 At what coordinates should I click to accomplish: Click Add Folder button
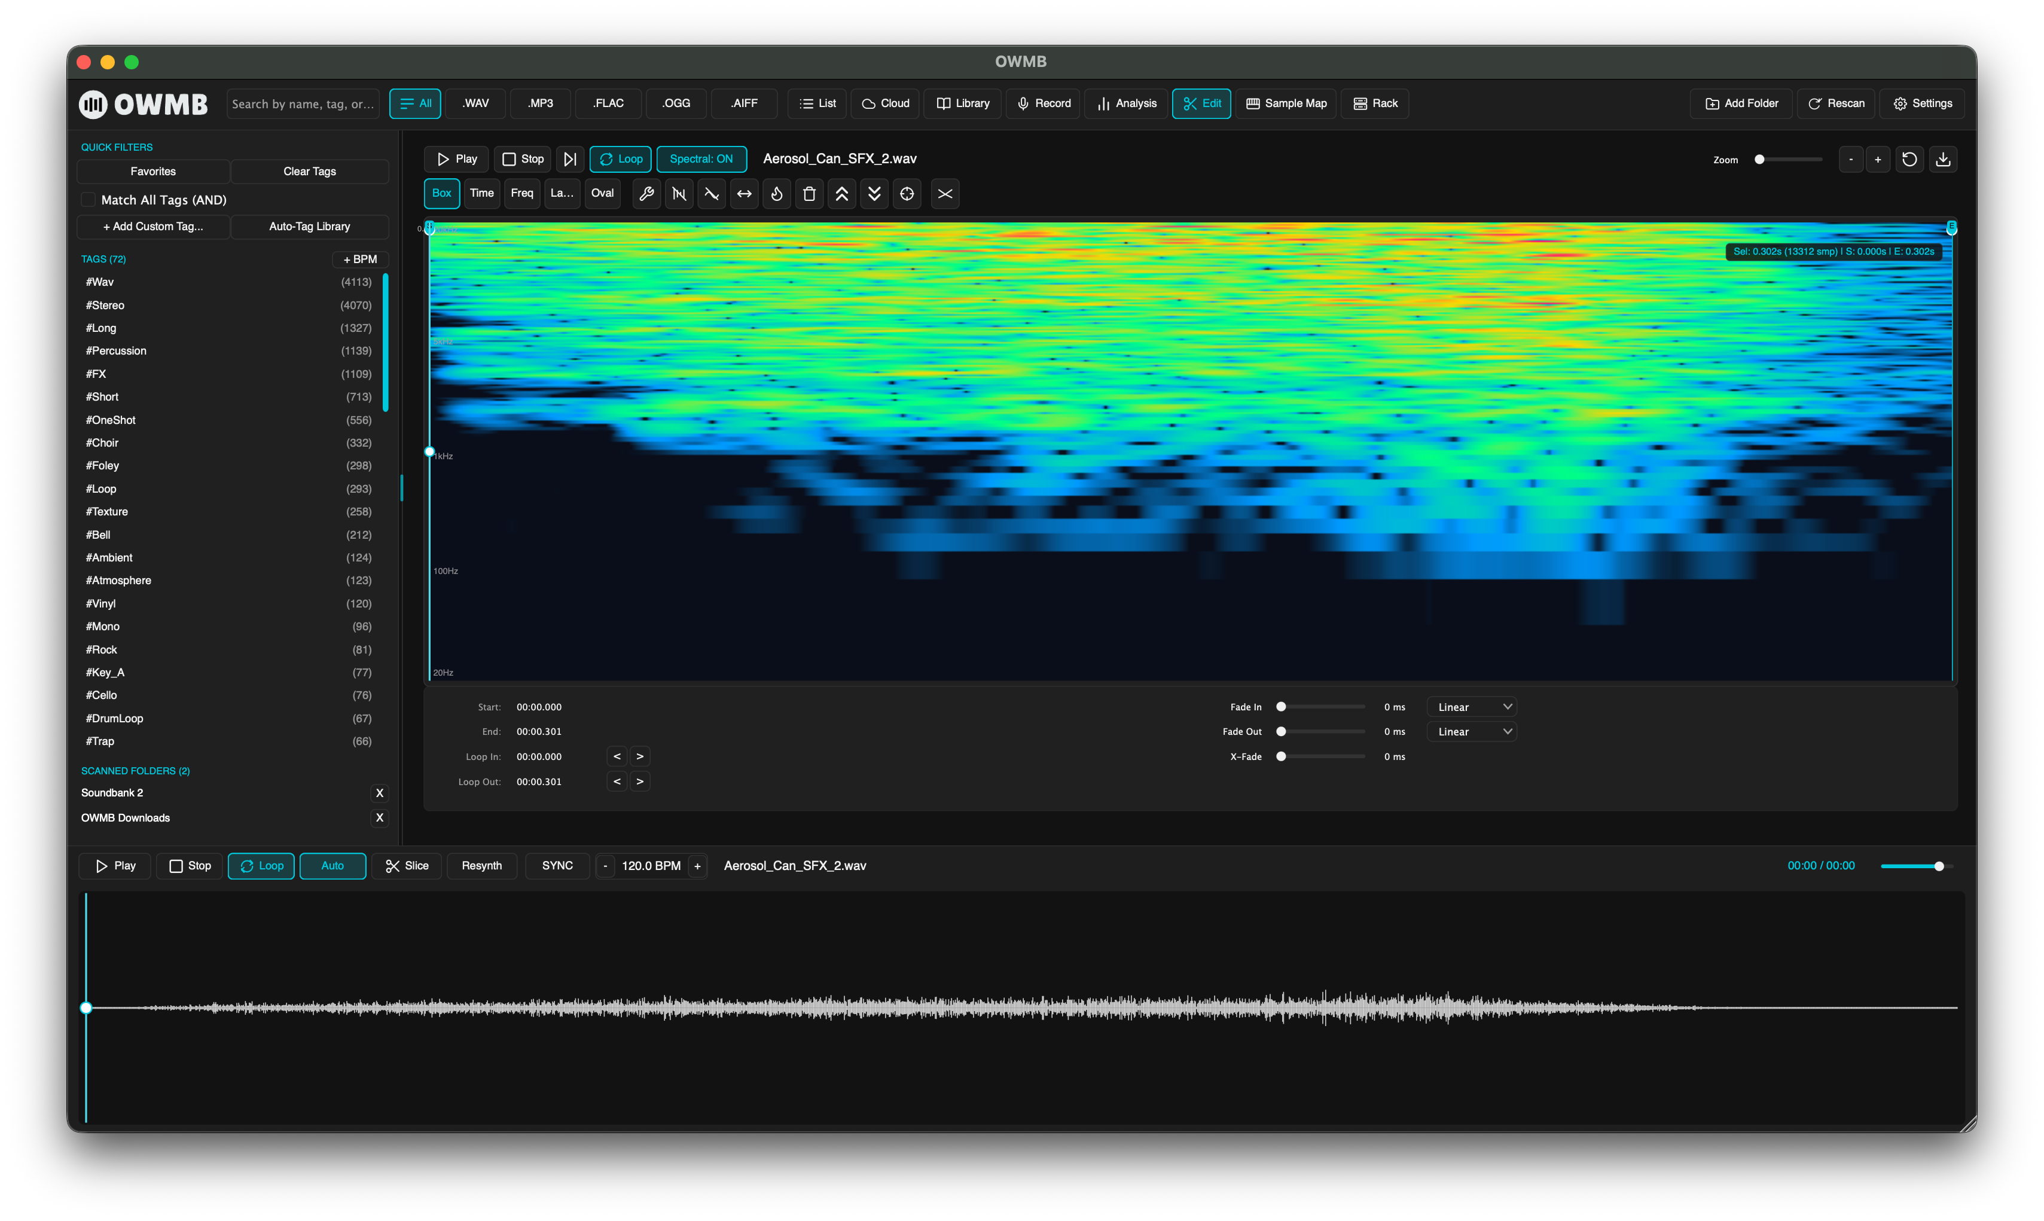tap(1741, 103)
